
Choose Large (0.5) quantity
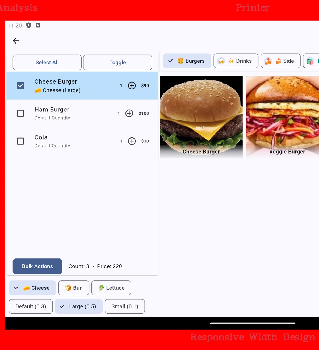79,306
